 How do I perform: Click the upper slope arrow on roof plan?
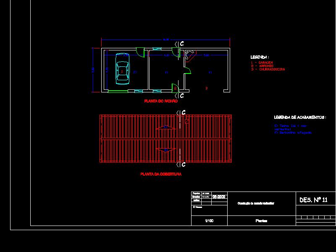(x=165, y=127)
